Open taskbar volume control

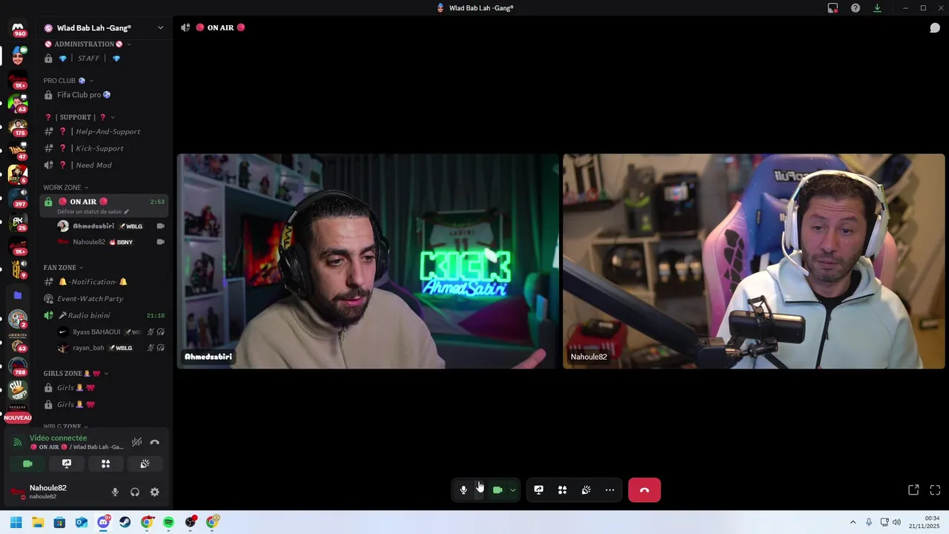(x=896, y=522)
